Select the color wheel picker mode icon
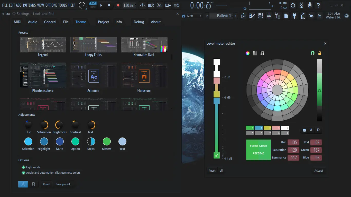 (x=247, y=53)
